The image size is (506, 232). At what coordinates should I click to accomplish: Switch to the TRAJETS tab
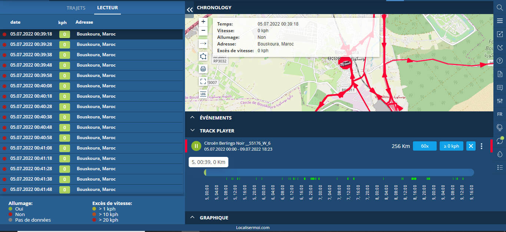click(76, 8)
